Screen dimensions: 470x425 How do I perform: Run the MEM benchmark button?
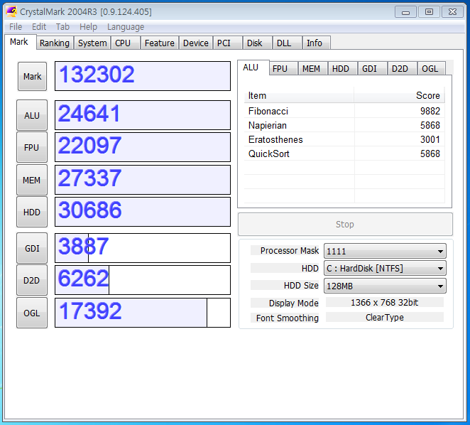pos(32,180)
